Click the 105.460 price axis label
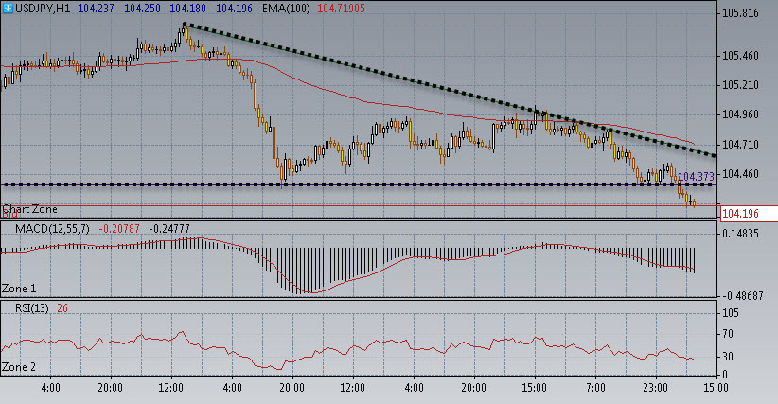Image resolution: width=778 pixels, height=404 pixels. click(x=740, y=56)
